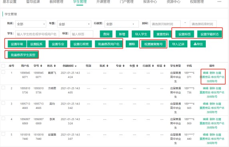Check the row for user 18957134665

[x=3, y=103]
